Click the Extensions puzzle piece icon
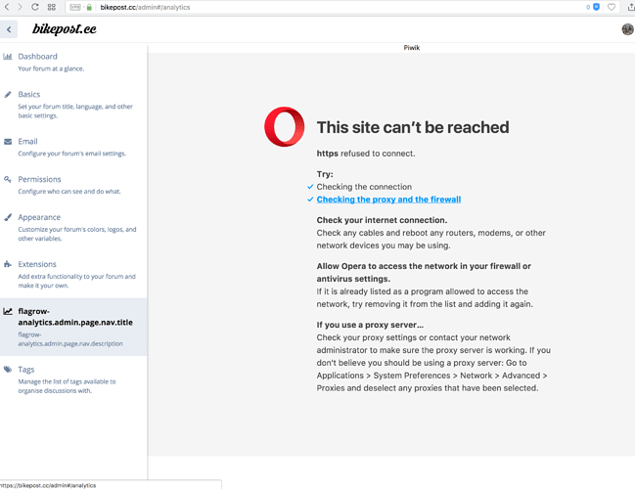The image size is (635, 489). (x=8, y=264)
